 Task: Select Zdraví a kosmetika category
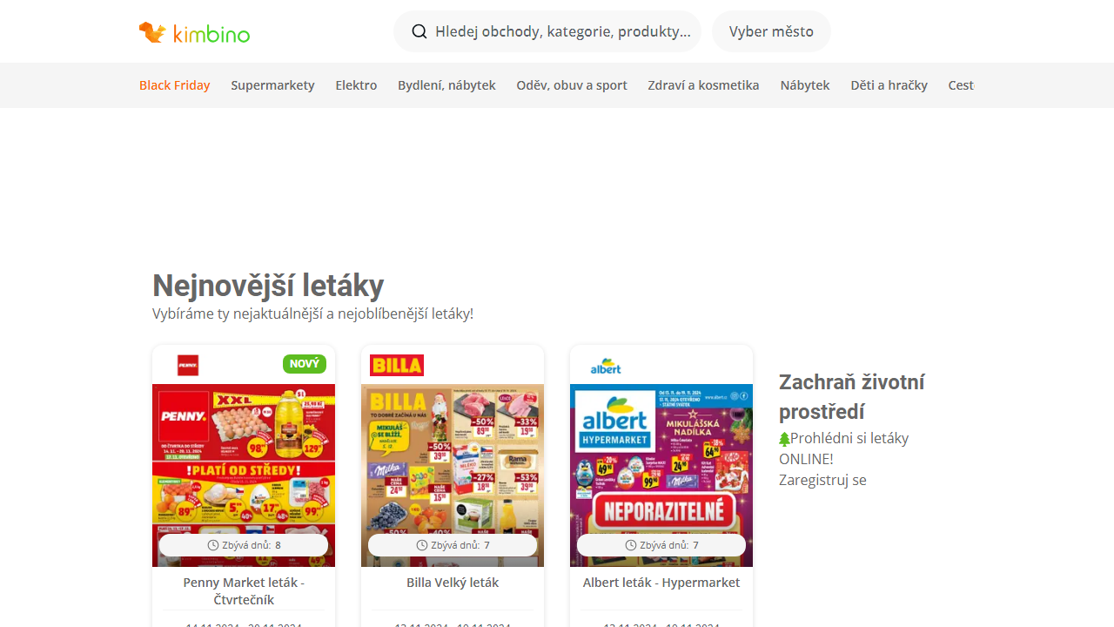click(x=703, y=85)
